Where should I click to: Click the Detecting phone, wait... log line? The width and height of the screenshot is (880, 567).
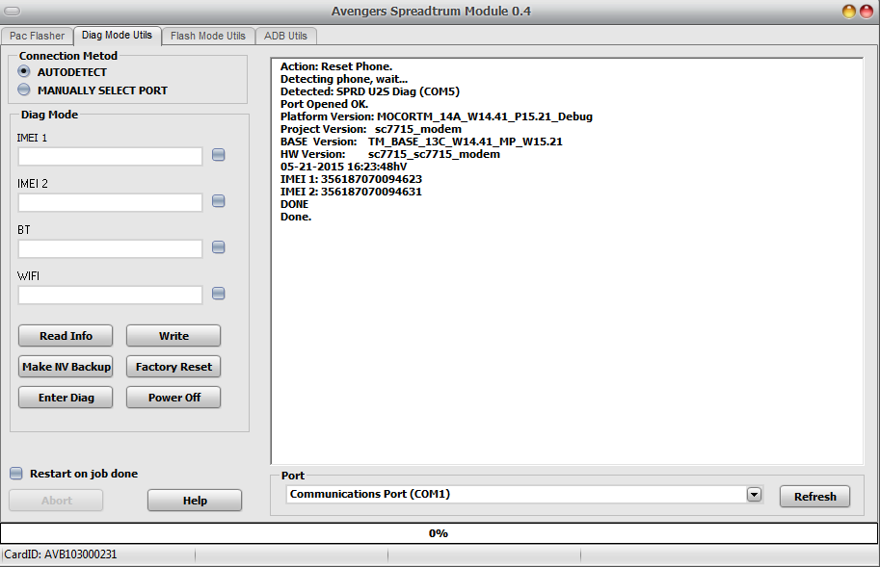click(x=344, y=79)
